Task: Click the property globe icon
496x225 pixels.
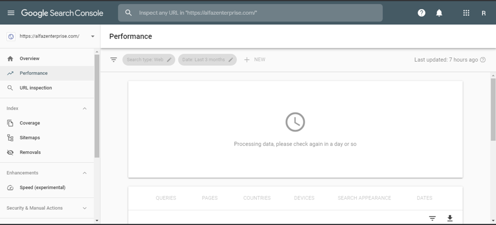Action: 11,36
